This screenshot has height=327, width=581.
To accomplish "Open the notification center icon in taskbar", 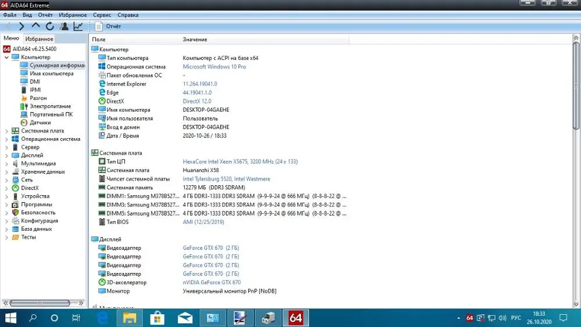I will 564,318.
